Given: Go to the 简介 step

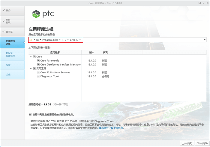Looking at the screenshot, I should (12, 11).
